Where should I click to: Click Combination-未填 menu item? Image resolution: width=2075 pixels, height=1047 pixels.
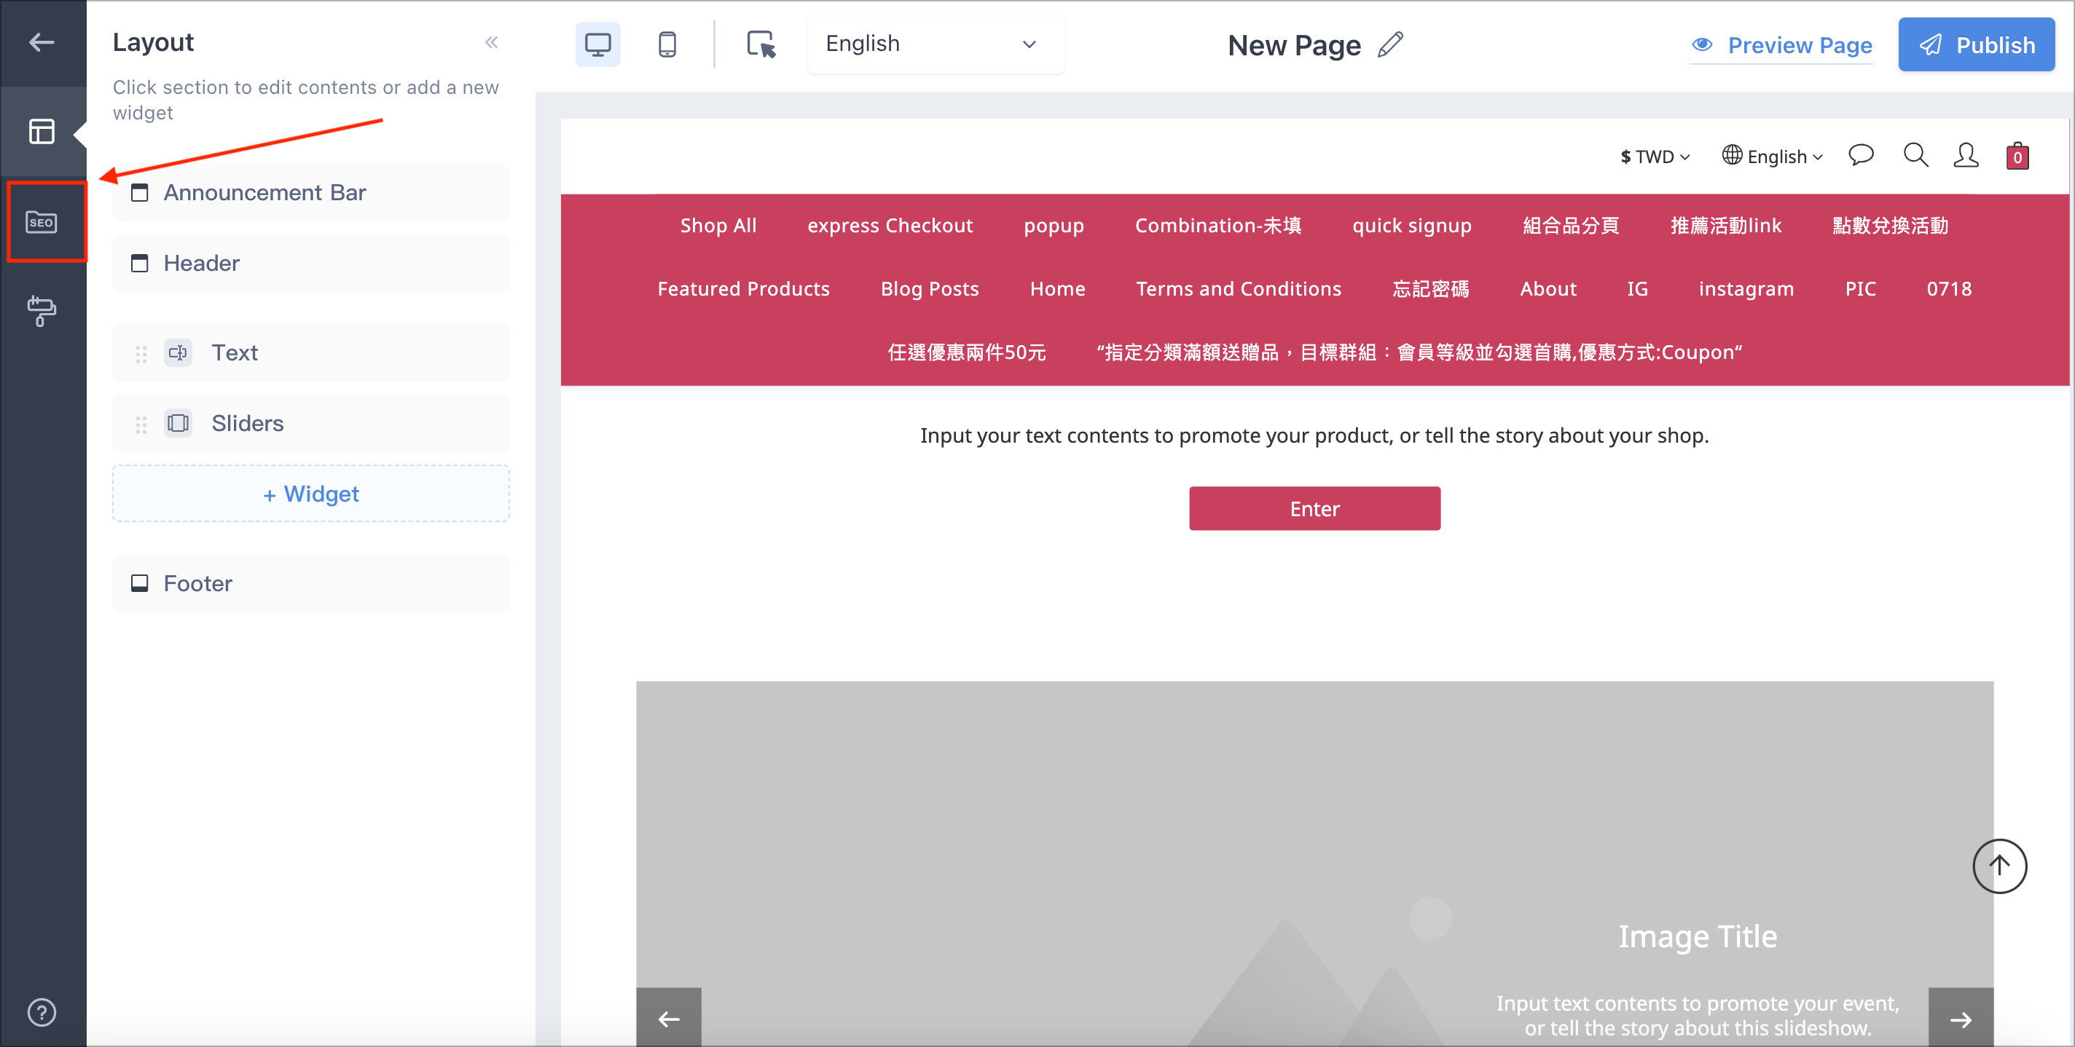coord(1218,226)
